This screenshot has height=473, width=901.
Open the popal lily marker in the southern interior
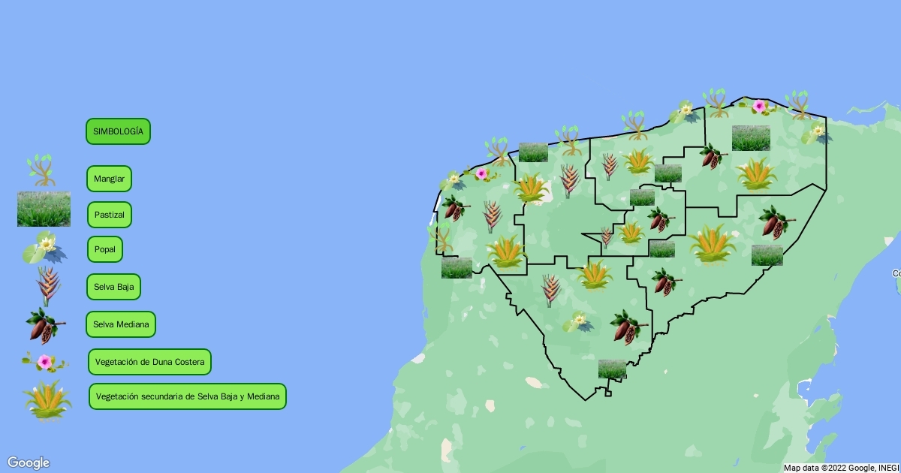[577, 323]
